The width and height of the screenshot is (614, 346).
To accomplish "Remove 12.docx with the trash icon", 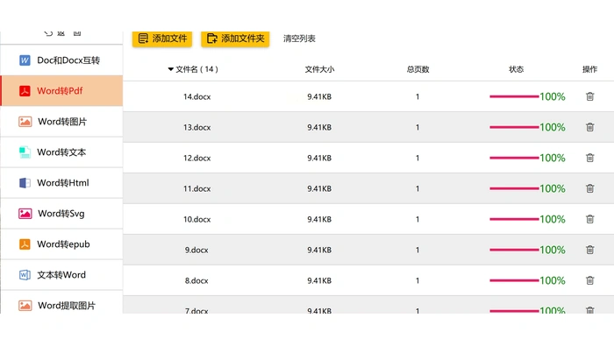I will pyautogui.click(x=589, y=158).
